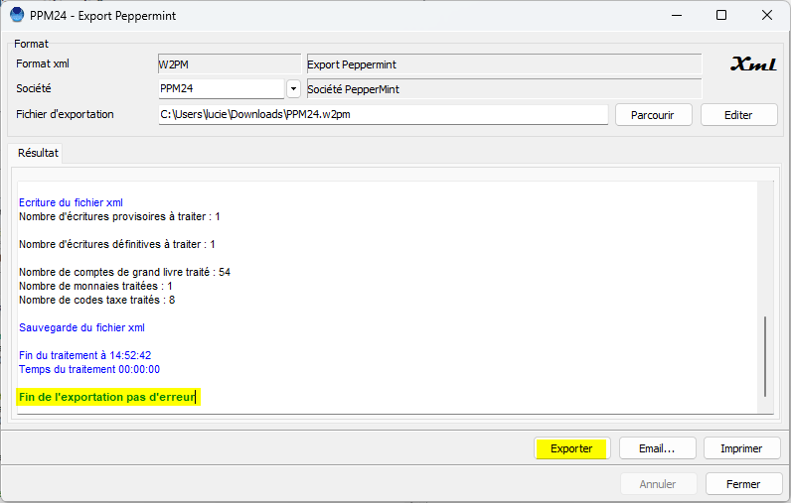Click 'Nombre d'écritures définitives à traiter' line
Image resolution: width=791 pixels, height=503 pixels.
[x=117, y=244]
